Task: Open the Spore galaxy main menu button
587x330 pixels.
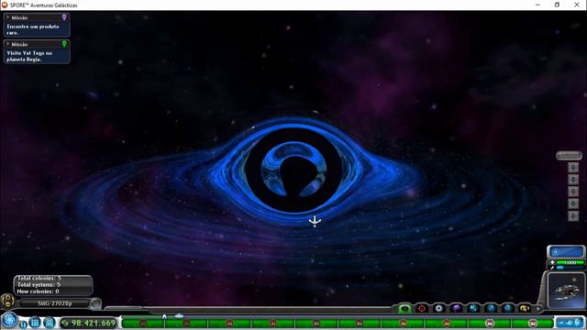Action: tap(10, 320)
